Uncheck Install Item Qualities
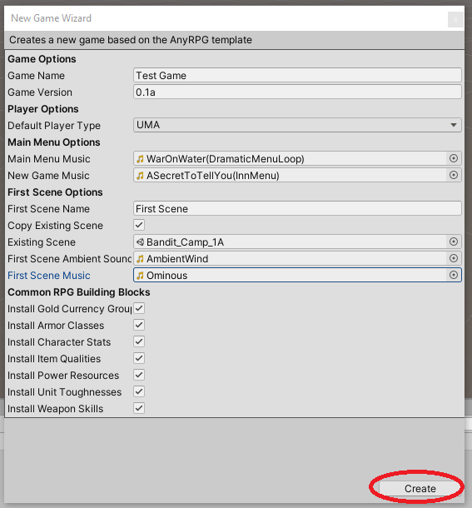Screen dimensions: 472x508 (x=139, y=358)
